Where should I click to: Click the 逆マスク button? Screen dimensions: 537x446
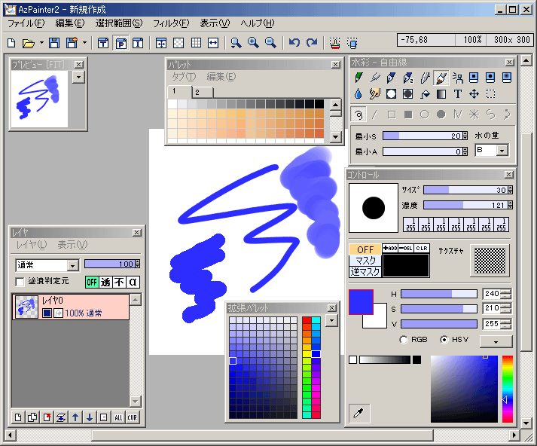365,271
